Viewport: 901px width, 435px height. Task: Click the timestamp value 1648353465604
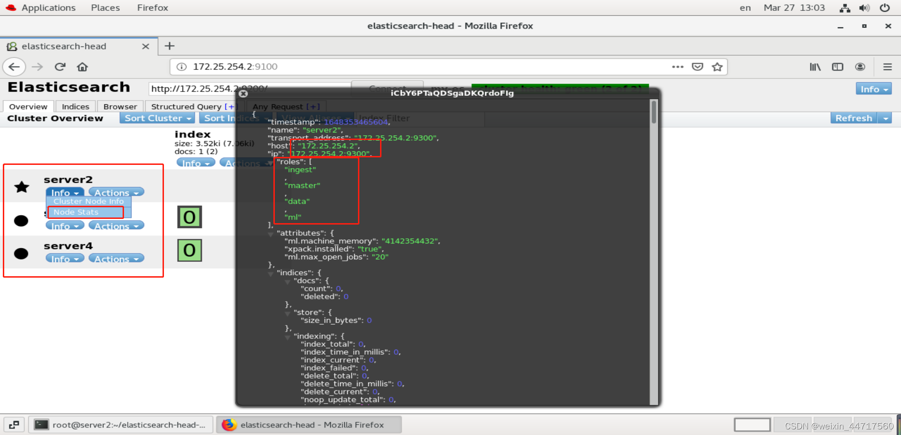coord(356,122)
